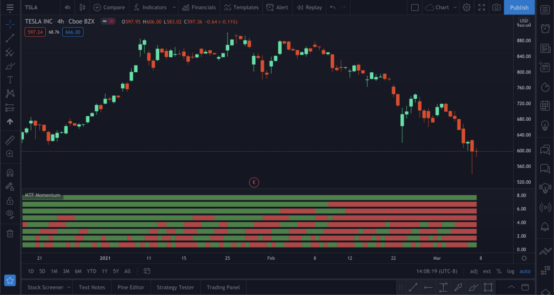Select the text annotation tool
The height and width of the screenshot is (295, 554).
pyautogui.click(x=10, y=80)
